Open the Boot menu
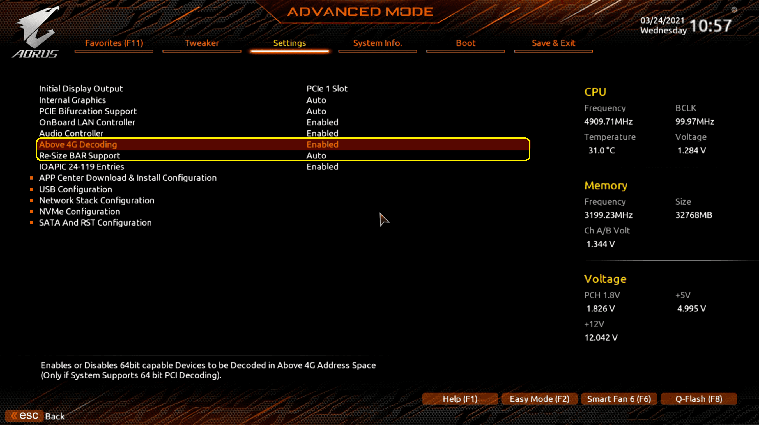759x425 pixels. pos(464,43)
